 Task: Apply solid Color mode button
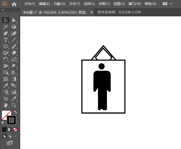pyautogui.click(x=4, y=129)
